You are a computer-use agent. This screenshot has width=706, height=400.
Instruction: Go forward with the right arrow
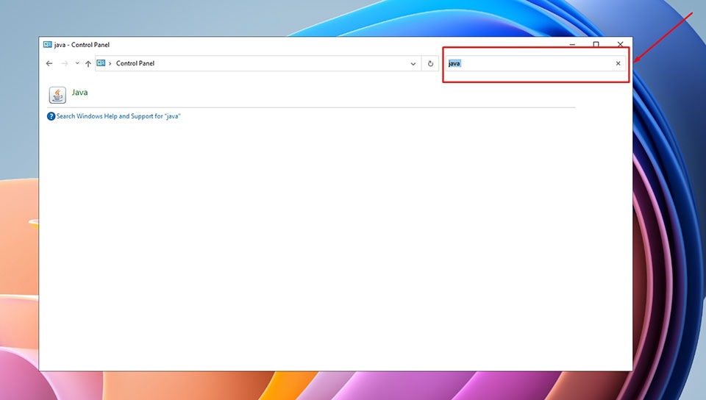pyautogui.click(x=65, y=63)
